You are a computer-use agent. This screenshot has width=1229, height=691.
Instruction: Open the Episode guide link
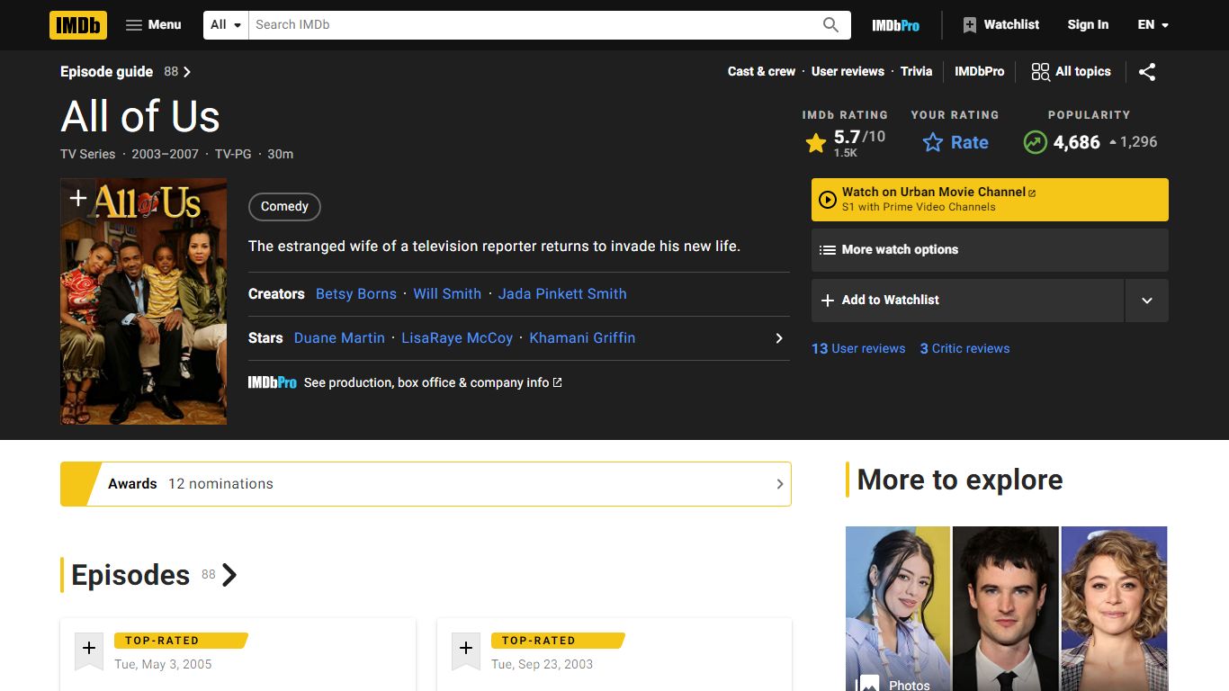tap(106, 72)
